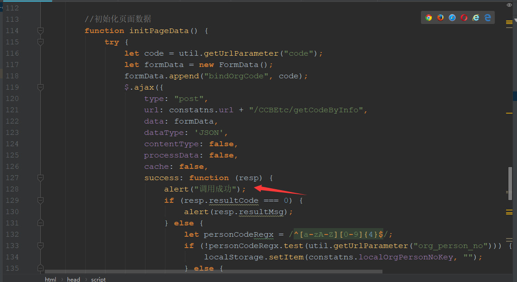Click resultCode on line 129
517x282 pixels.
tap(234, 201)
